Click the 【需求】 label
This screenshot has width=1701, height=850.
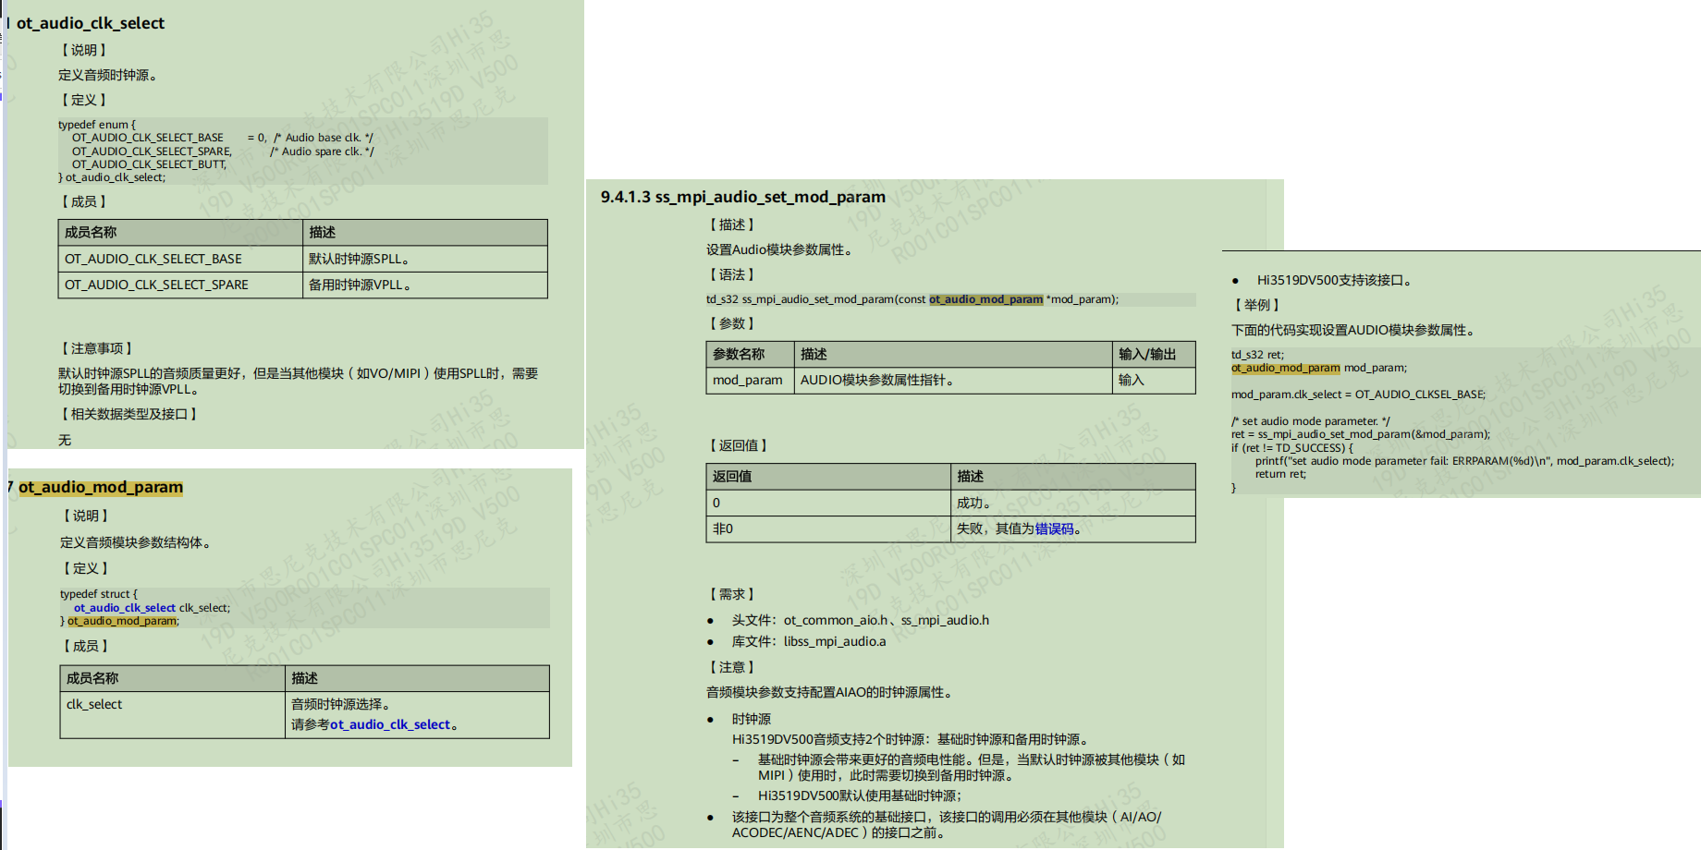click(x=732, y=594)
